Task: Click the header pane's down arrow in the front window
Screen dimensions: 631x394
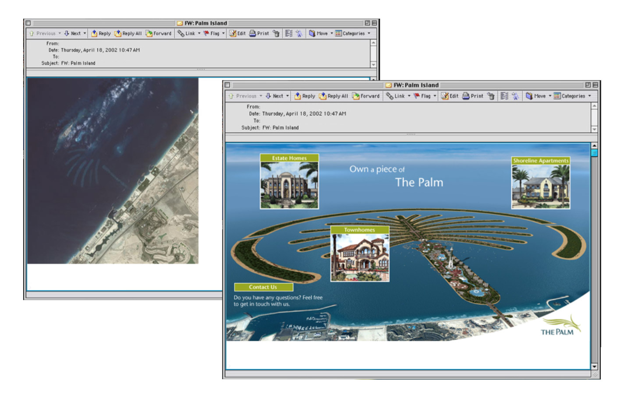Action: point(594,129)
